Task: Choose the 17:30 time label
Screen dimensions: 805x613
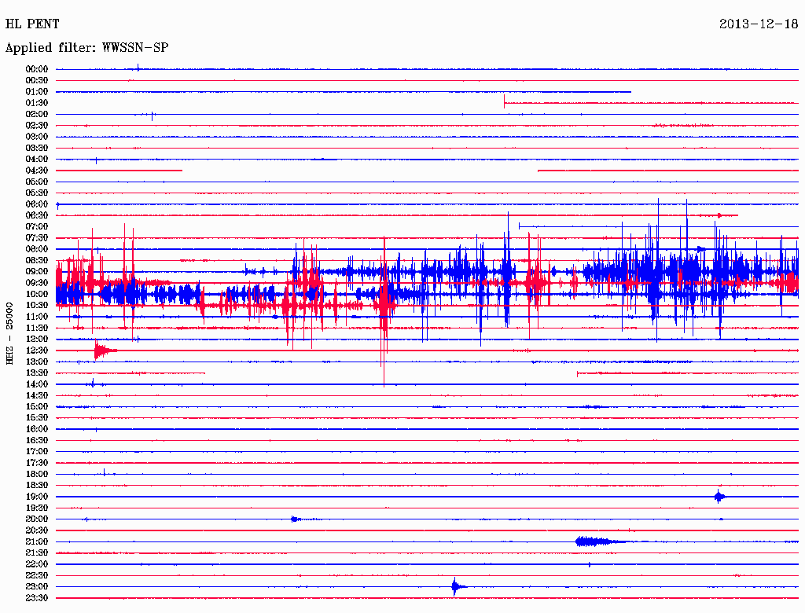Action: (x=37, y=464)
